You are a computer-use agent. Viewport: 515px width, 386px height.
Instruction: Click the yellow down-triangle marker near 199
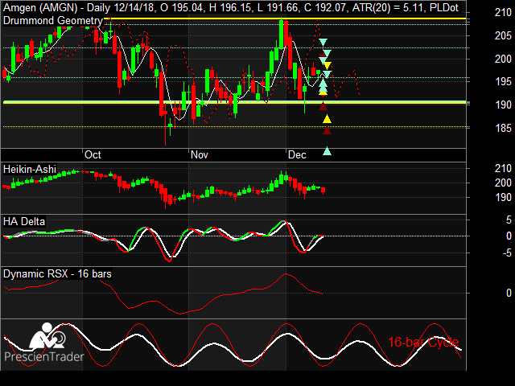328,66
